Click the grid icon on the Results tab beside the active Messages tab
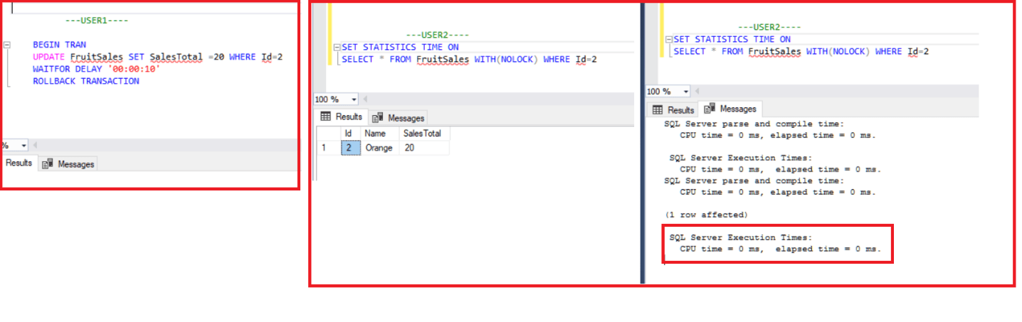The width and height of the screenshot is (1022, 322). [658, 110]
